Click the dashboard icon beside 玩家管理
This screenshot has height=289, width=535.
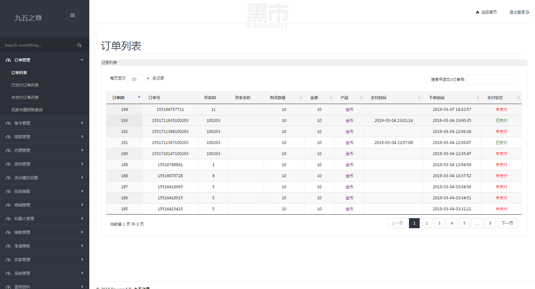coord(8,260)
